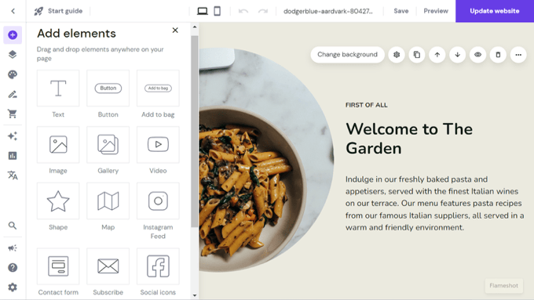Save the website
Image resolution: width=534 pixels, height=300 pixels.
400,11
